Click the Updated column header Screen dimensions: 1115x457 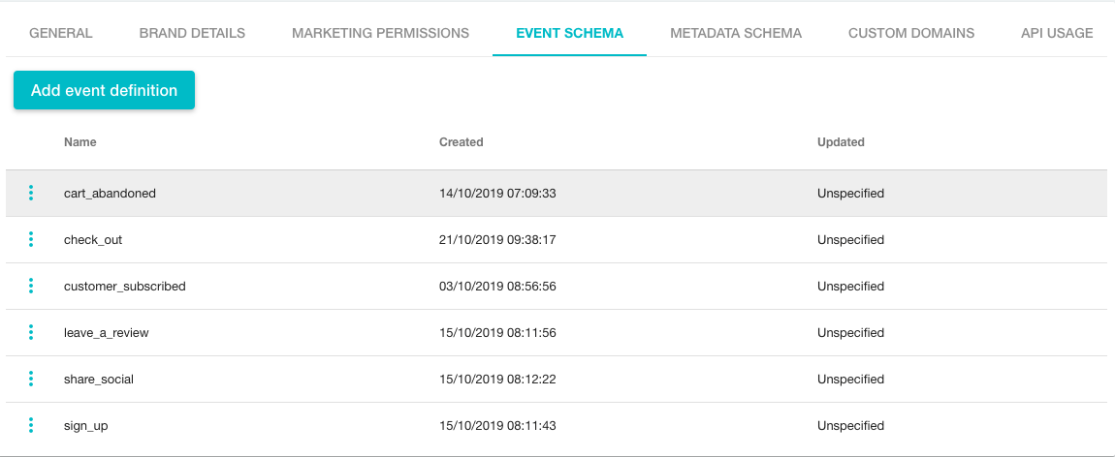coord(841,142)
